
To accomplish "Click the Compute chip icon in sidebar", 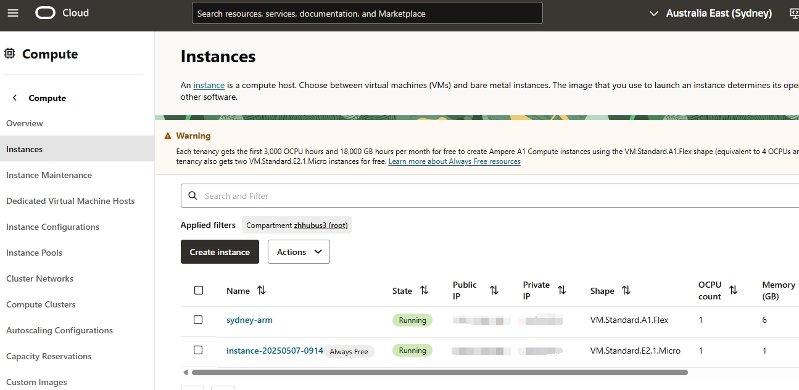I will click(10, 54).
